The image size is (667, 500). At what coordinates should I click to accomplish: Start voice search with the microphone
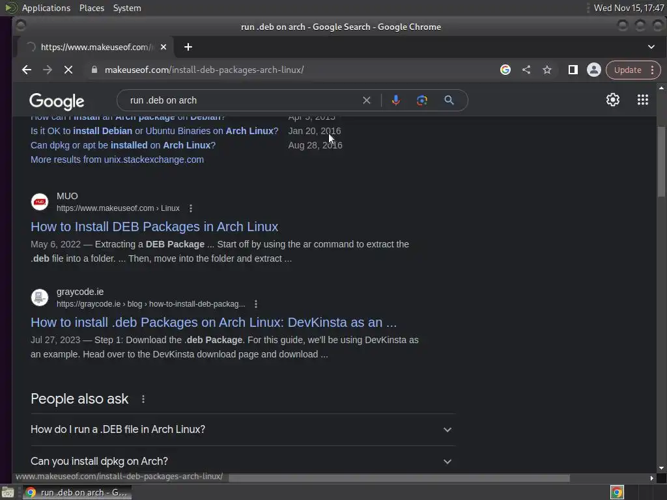pos(395,100)
